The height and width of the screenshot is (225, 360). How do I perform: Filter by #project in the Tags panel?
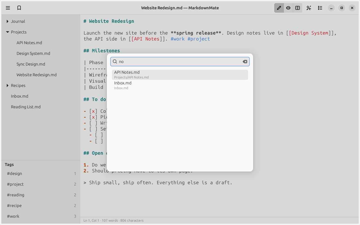point(41,184)
